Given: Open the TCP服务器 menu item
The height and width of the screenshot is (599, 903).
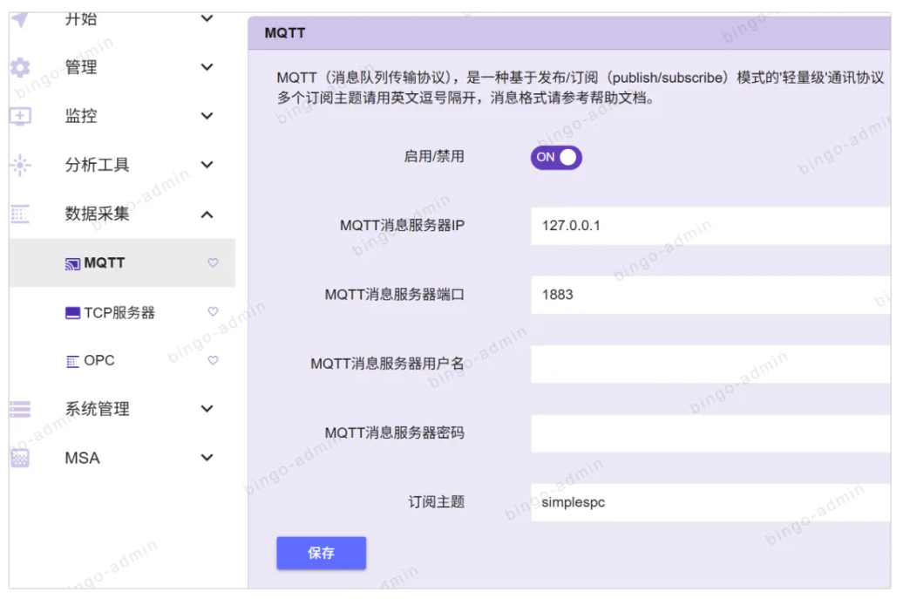Looking at the screenshot, I should [x=119, y=312].
